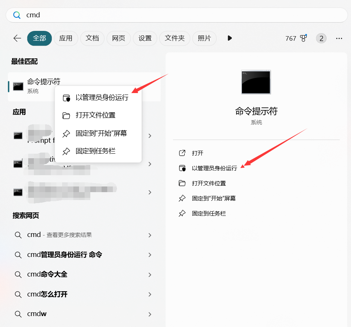
Task: Expand the third blurred app result chevron
Action: (150, 192)
